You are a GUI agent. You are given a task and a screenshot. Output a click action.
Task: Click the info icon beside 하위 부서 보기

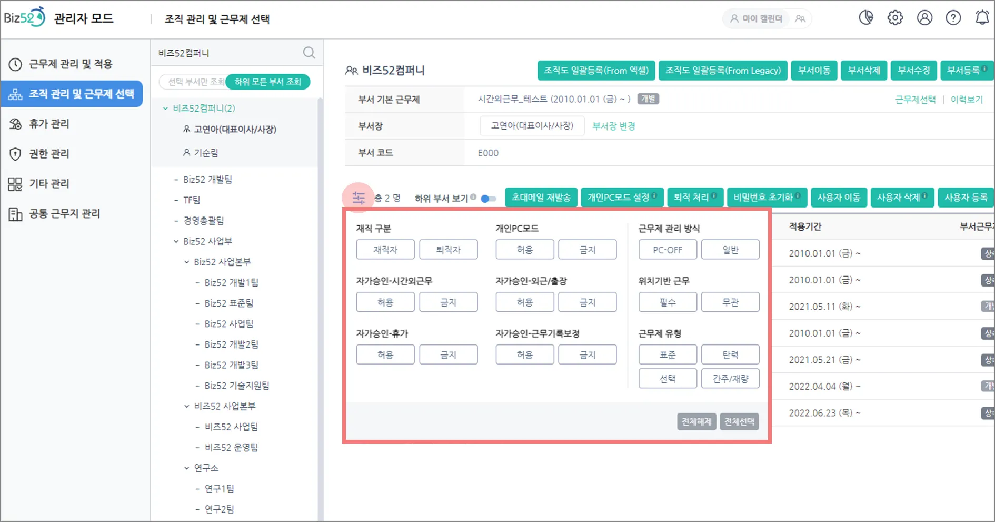pos(473,197)
